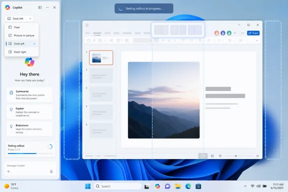Select slide 5 thumbnail
Viewport: 288px width, 192px height.
pos(101,130)
